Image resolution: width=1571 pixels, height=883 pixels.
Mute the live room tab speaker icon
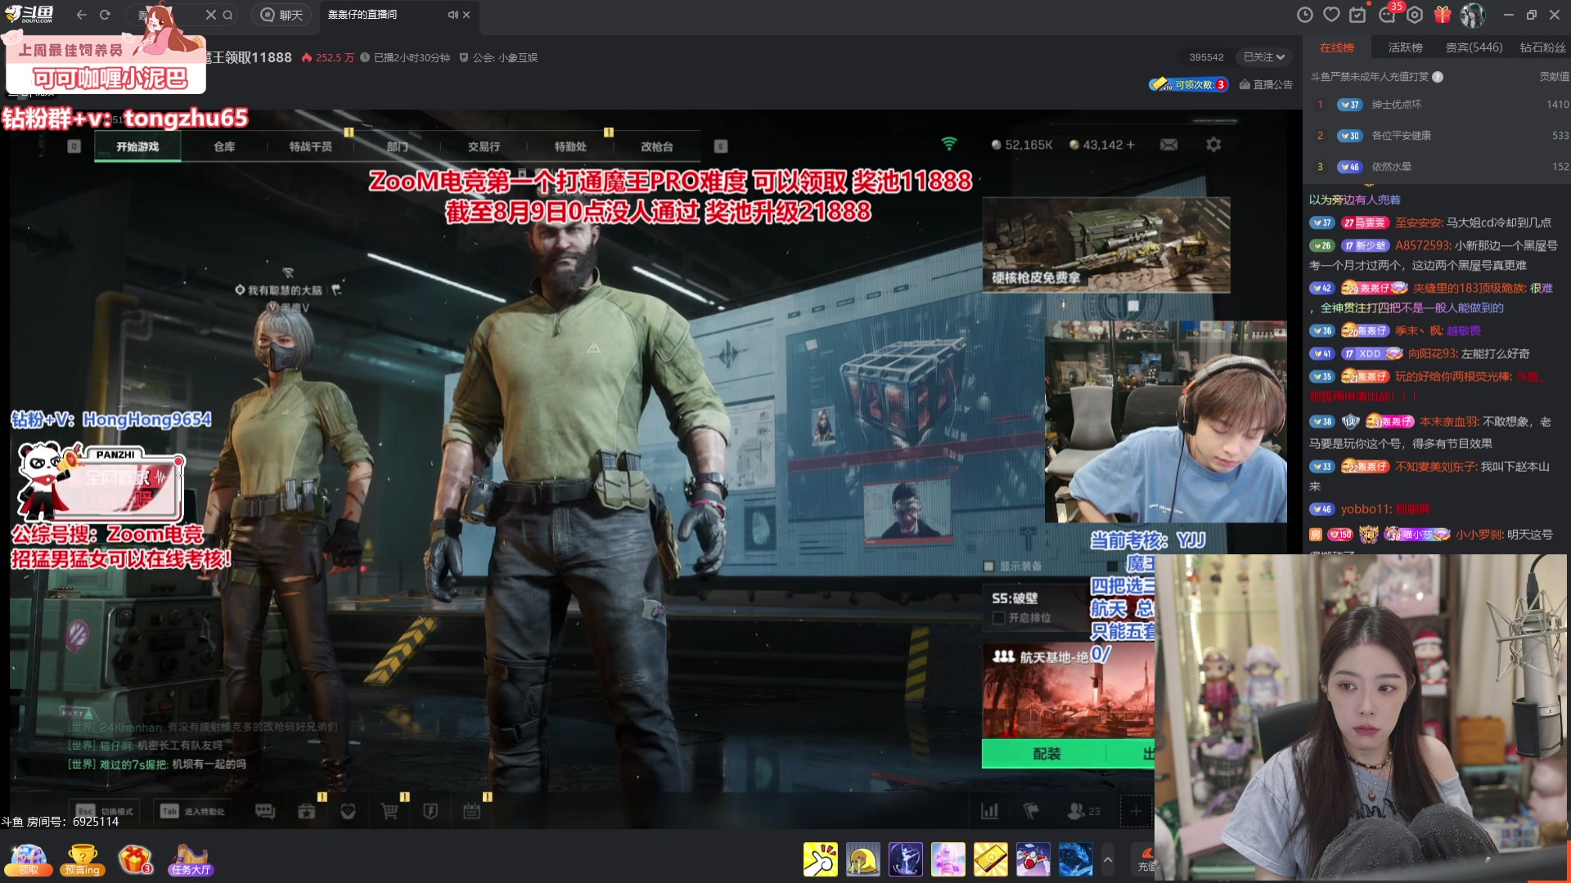(x=452, y=15)
